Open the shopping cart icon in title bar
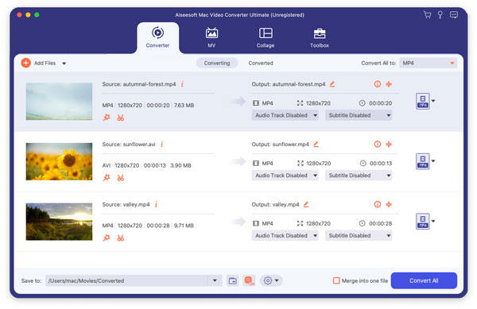Viewport: 477px width, 309px height. click(427, 14)
